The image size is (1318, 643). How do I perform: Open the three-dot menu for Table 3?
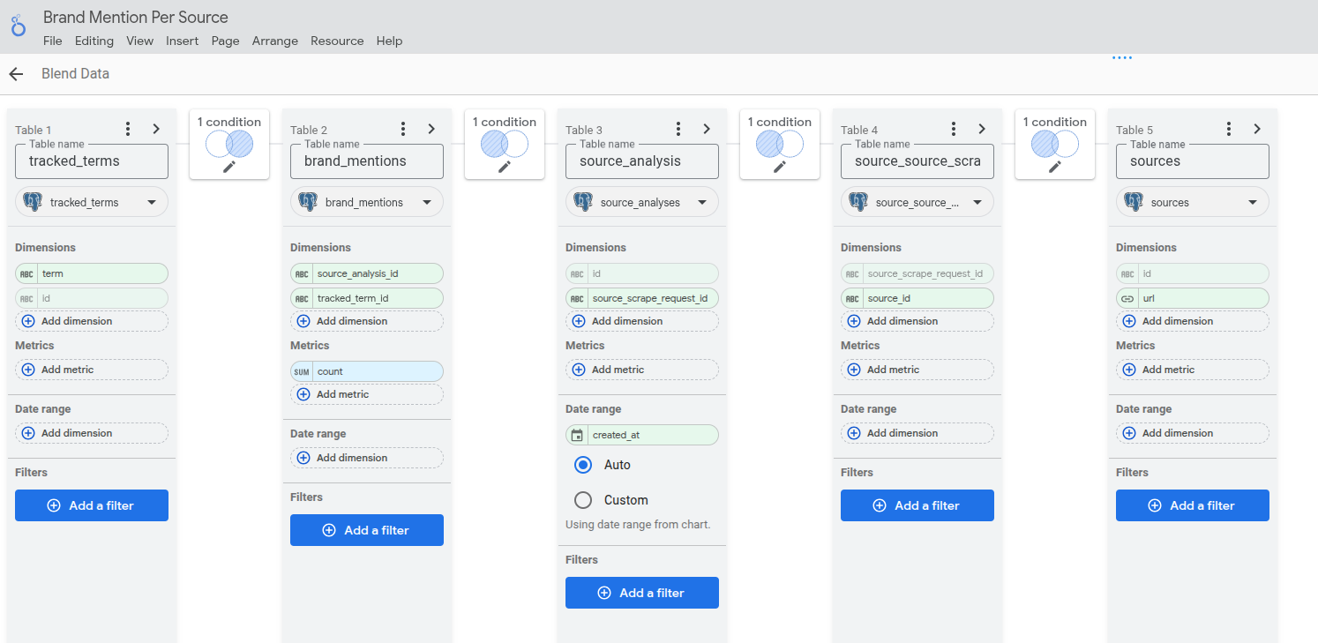tap(678, 129)
